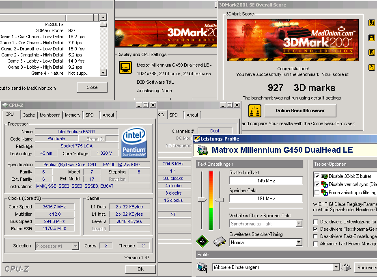Click the icon left of Speichern button

click(346, 267)
